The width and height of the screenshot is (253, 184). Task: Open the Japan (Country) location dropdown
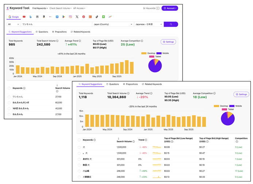point(112,24)
